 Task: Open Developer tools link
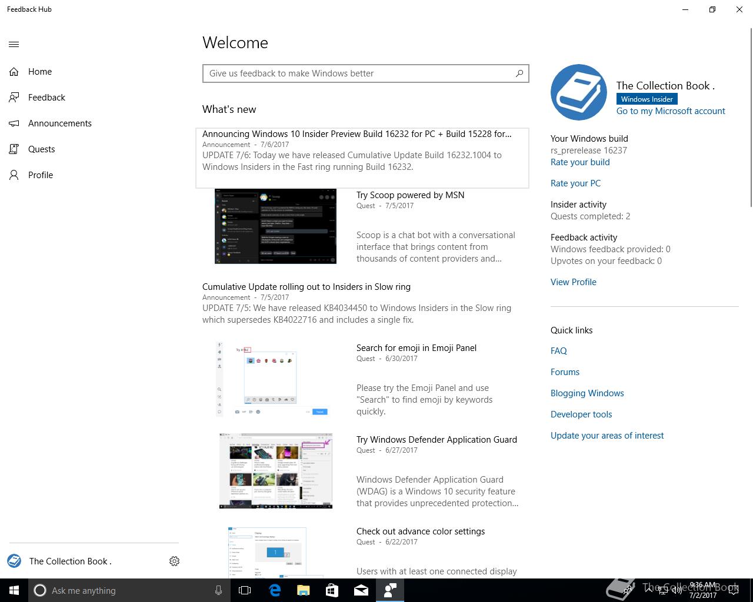click(x=581, y=414)
